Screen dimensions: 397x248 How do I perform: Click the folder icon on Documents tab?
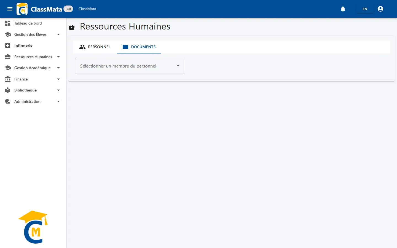[x=125, y=47]
